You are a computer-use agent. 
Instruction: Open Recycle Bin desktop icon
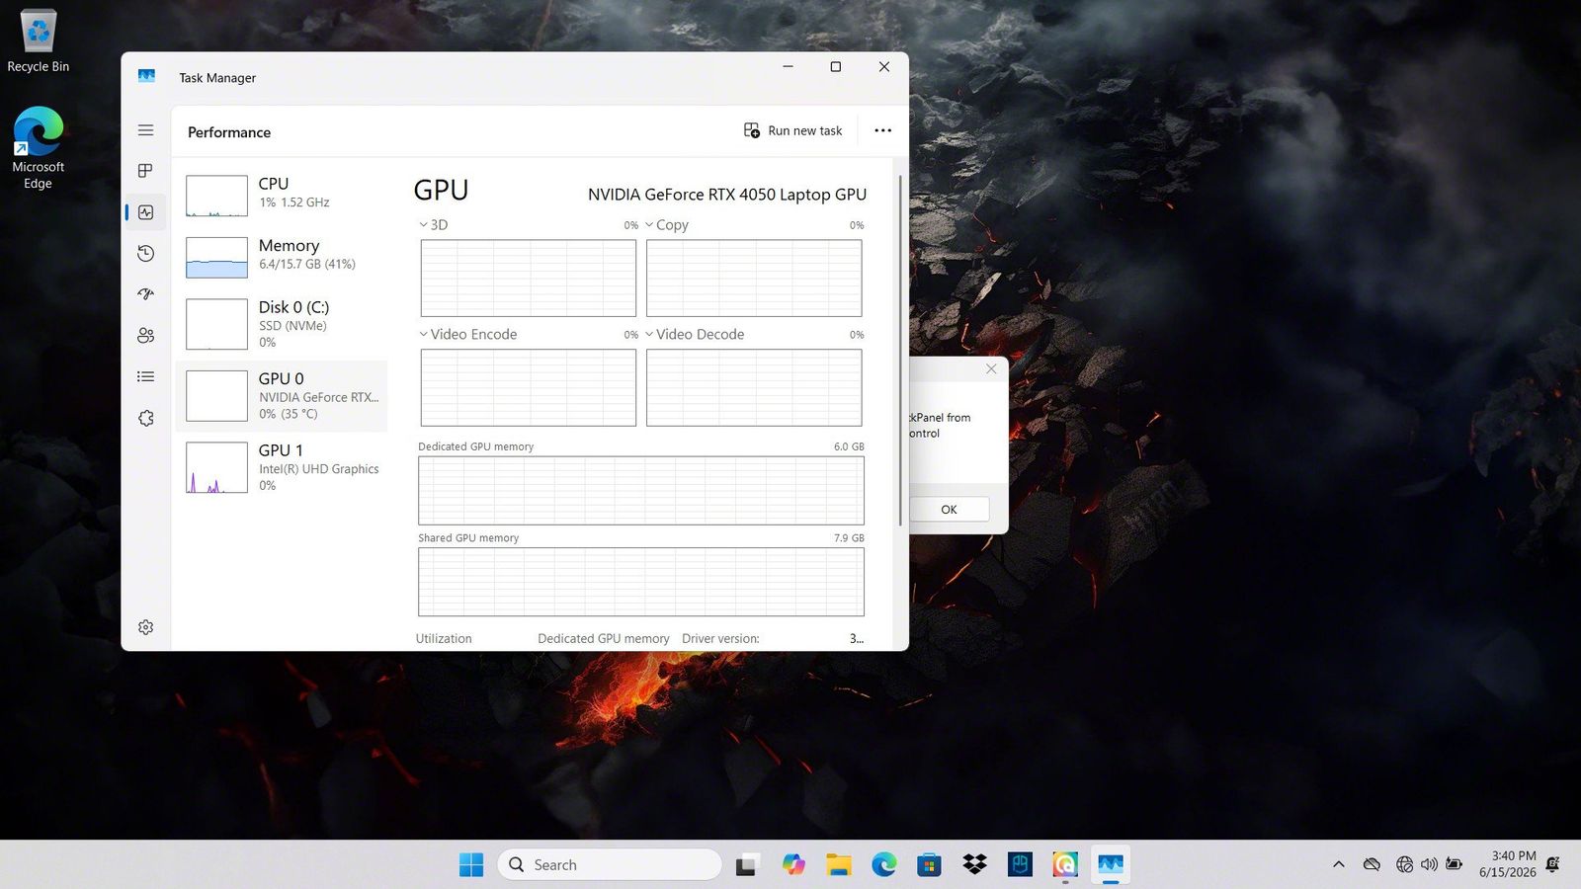pyautogui.click(x=38, y=41)
